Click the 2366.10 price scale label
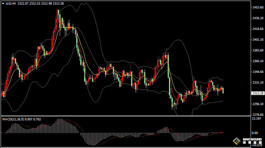 coord(257,61)
